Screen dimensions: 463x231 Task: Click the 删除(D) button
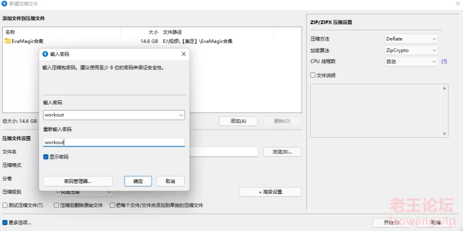coord(282,121)
